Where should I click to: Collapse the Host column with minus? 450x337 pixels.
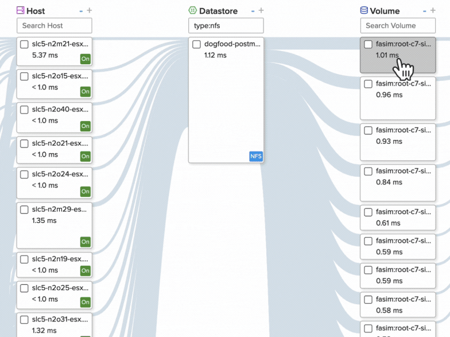point(81,11)
